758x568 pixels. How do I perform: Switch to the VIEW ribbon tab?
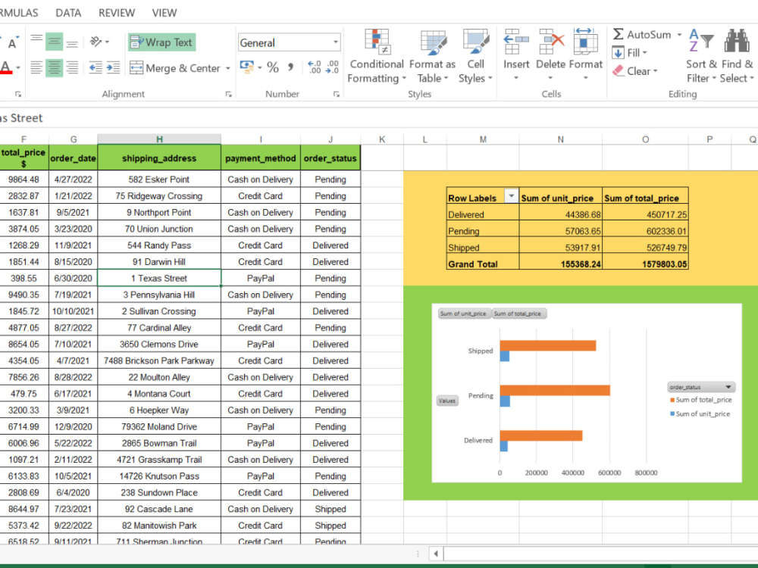[164, 13]
